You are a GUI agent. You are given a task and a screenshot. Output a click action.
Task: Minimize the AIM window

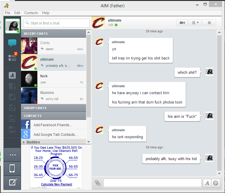click(197, 5)
